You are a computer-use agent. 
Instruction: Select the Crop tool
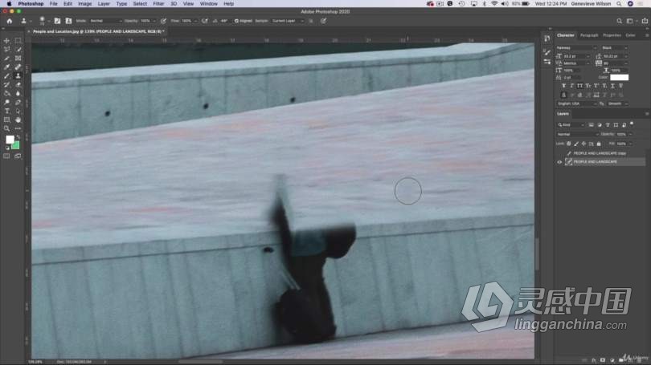[6, 58]
